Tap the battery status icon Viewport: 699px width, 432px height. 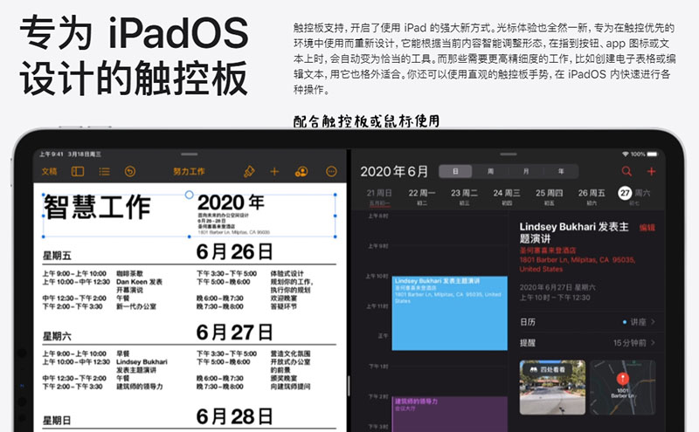(652, 154)
